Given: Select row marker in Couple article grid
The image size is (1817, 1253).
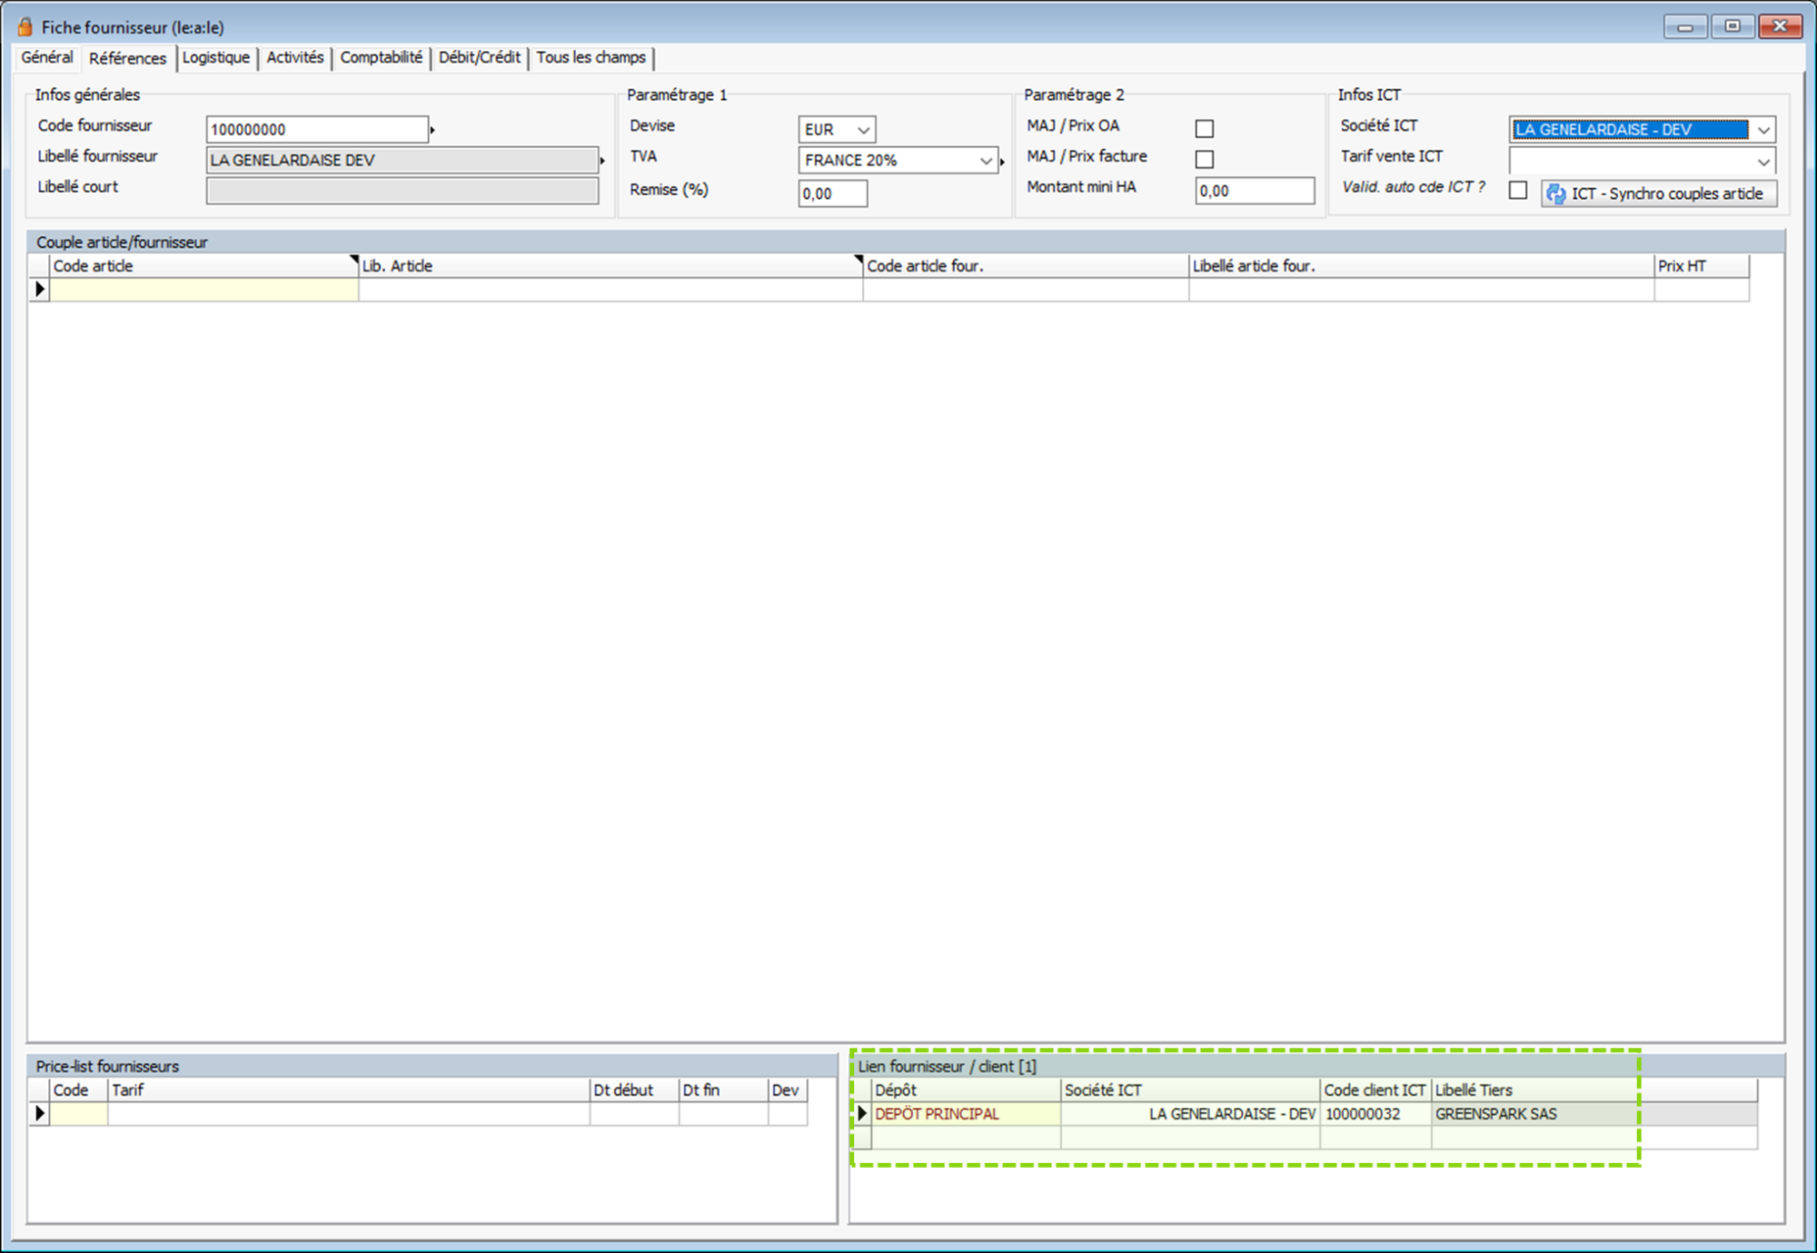Looking at the screenshot, I should (39, 289).
